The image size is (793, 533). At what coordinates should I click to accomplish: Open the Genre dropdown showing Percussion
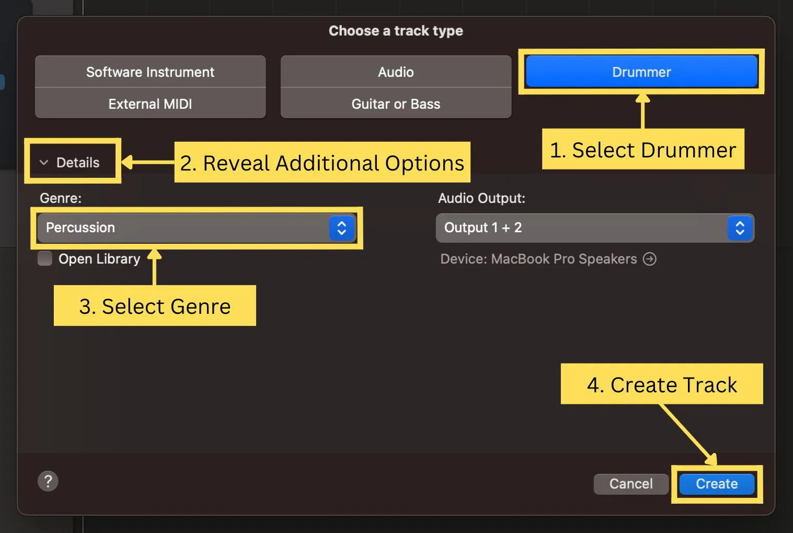pos(196,228)
